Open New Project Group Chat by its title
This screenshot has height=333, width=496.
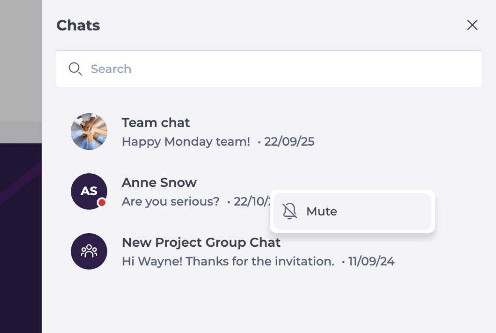click(201, 242)
